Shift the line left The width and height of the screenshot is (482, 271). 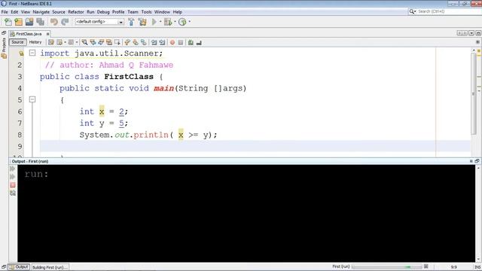(x=154, y=42)
